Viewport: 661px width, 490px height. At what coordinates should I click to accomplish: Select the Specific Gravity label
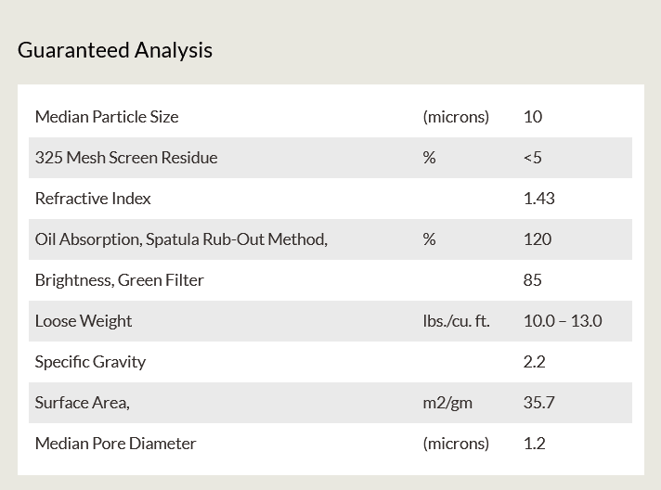90,362
